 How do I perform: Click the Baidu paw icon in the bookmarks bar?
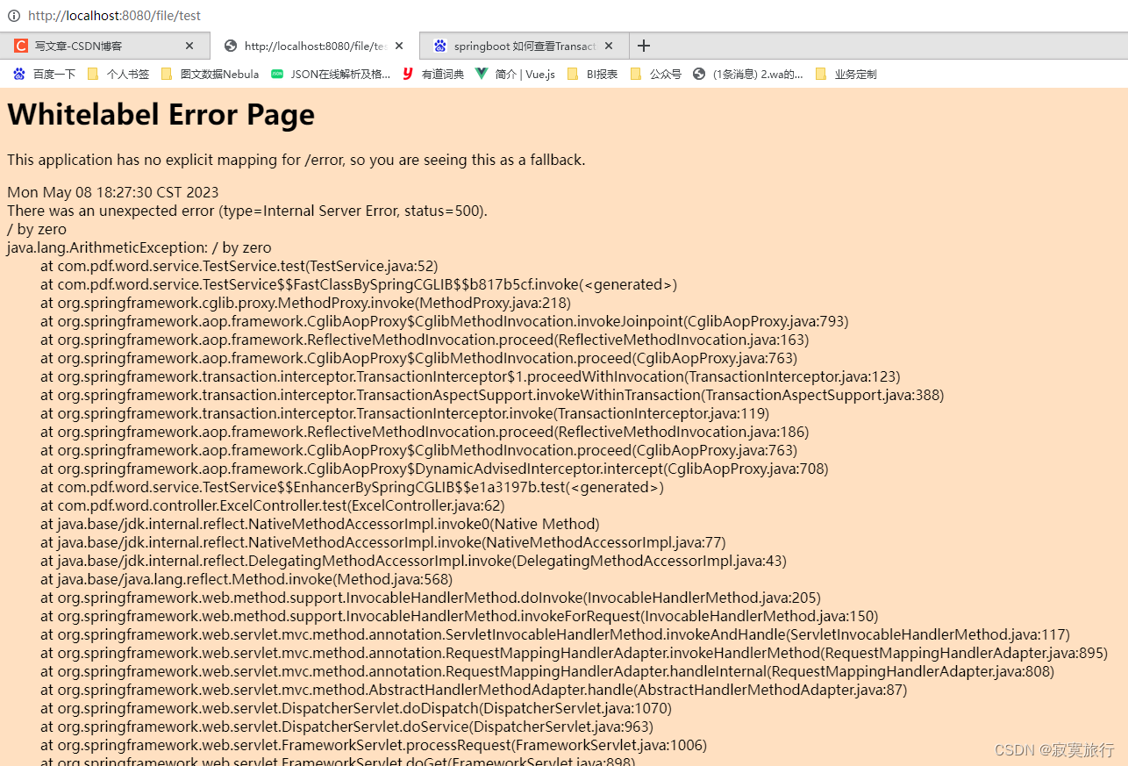click(19, 75)
